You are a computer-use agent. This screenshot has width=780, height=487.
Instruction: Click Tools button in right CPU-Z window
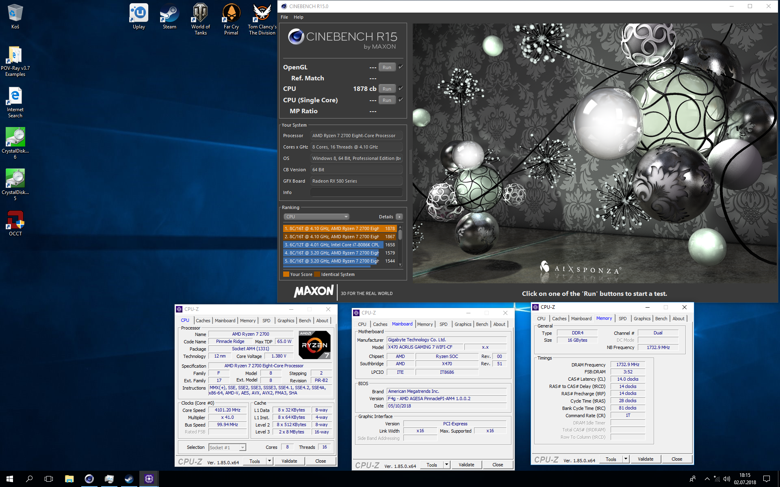(x=611, y=459)
